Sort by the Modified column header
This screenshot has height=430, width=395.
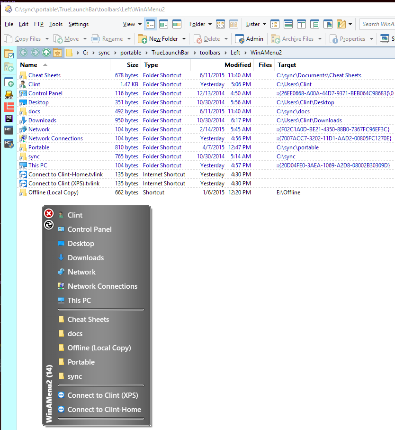(x=237, y=65)
